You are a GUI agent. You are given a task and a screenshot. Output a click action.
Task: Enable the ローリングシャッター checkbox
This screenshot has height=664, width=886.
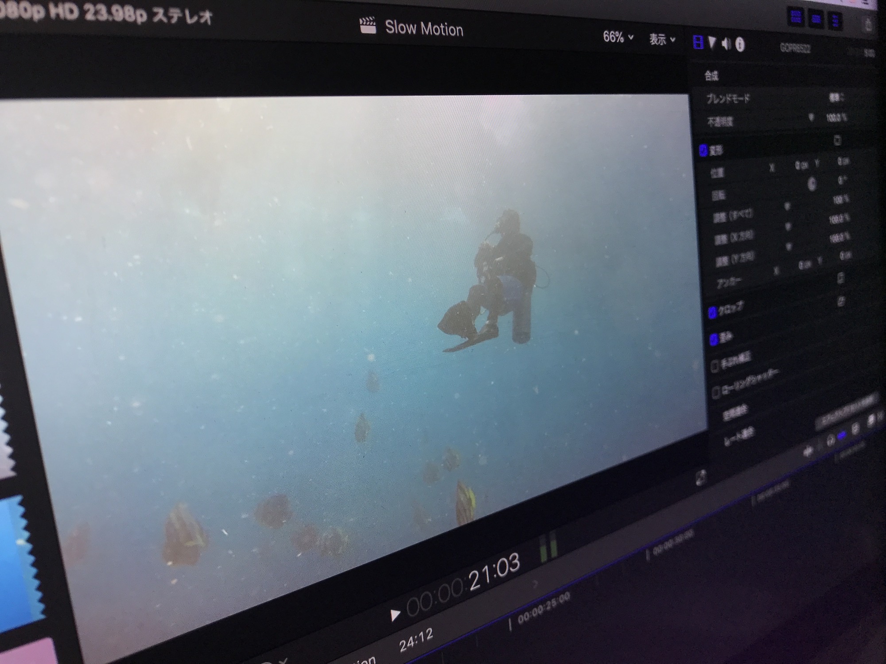(x=715, y=393)
